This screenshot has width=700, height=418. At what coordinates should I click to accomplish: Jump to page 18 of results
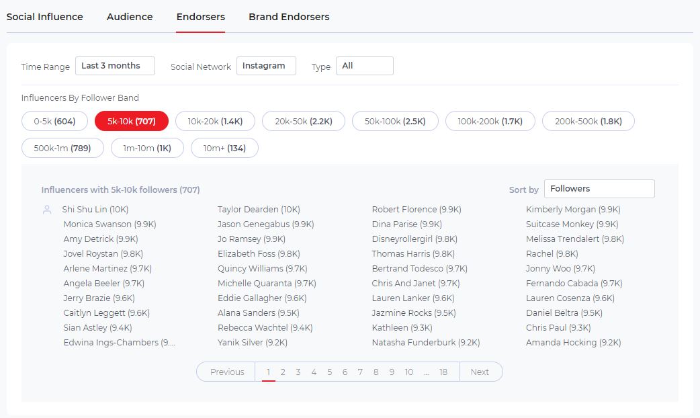pyautogui.click(x=443, y=372)
